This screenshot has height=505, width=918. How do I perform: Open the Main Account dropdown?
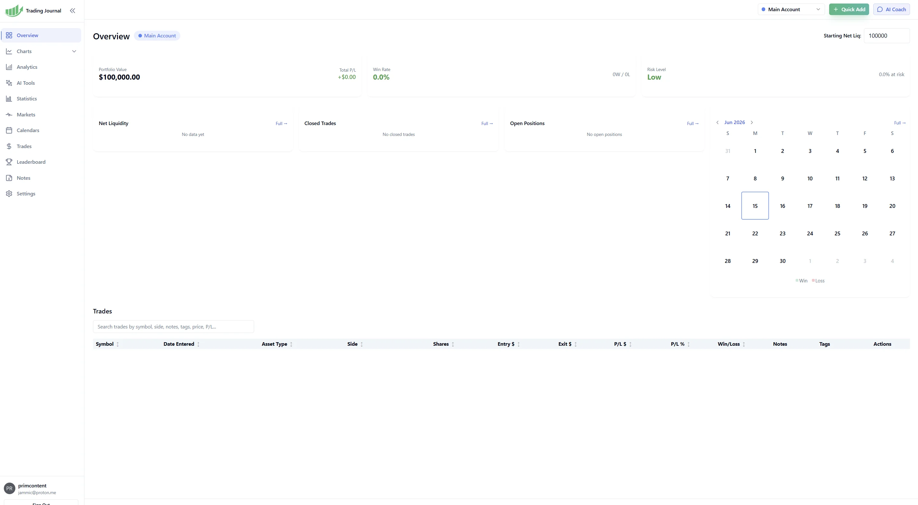[x=791, y=10]
